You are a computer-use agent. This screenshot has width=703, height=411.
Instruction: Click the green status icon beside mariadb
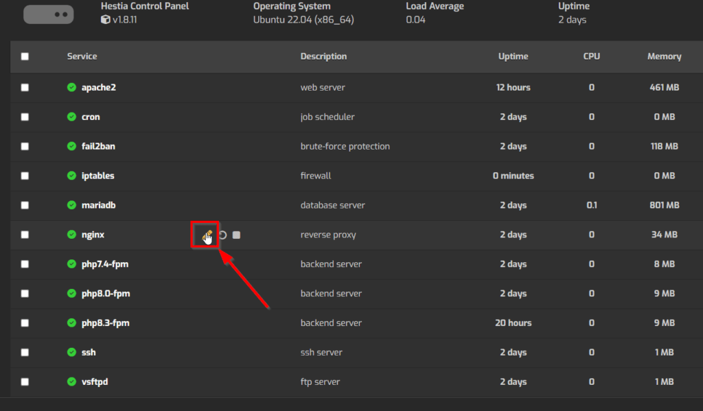pyautogui.click(x=71, y=205)
